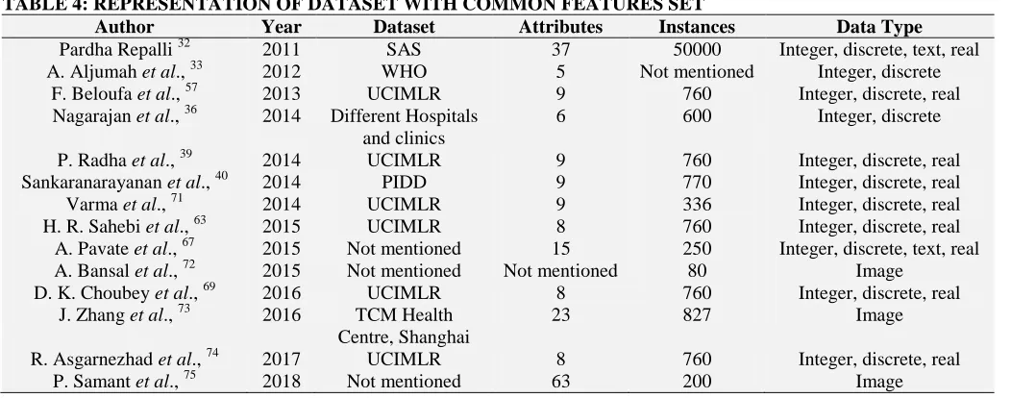Click the Data Type column header
This screenshot has width=1011, height=398.
click(x=878, y=27)
